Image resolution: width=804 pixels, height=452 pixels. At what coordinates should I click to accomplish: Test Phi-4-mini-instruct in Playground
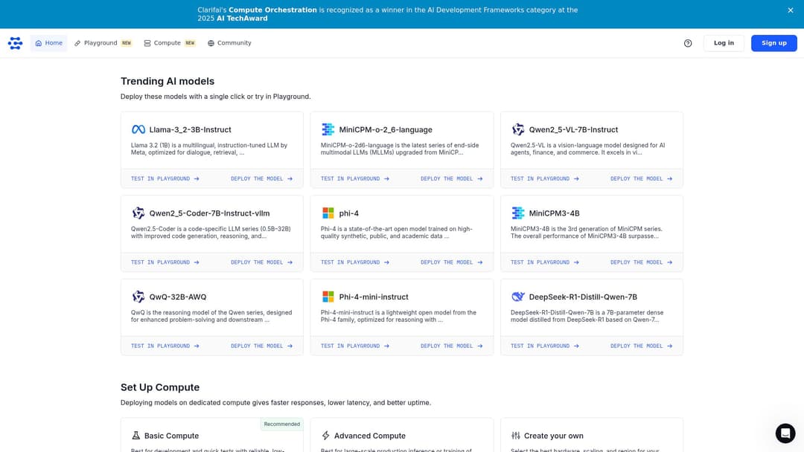pyautogui.click(x=355, y=346)
